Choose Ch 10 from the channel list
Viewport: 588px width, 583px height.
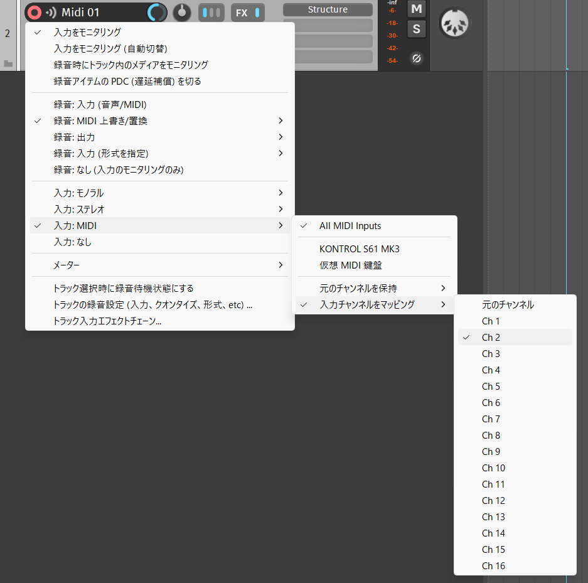[x=493, y=468]
